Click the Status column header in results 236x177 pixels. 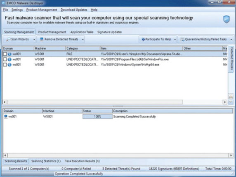point(97,111)
